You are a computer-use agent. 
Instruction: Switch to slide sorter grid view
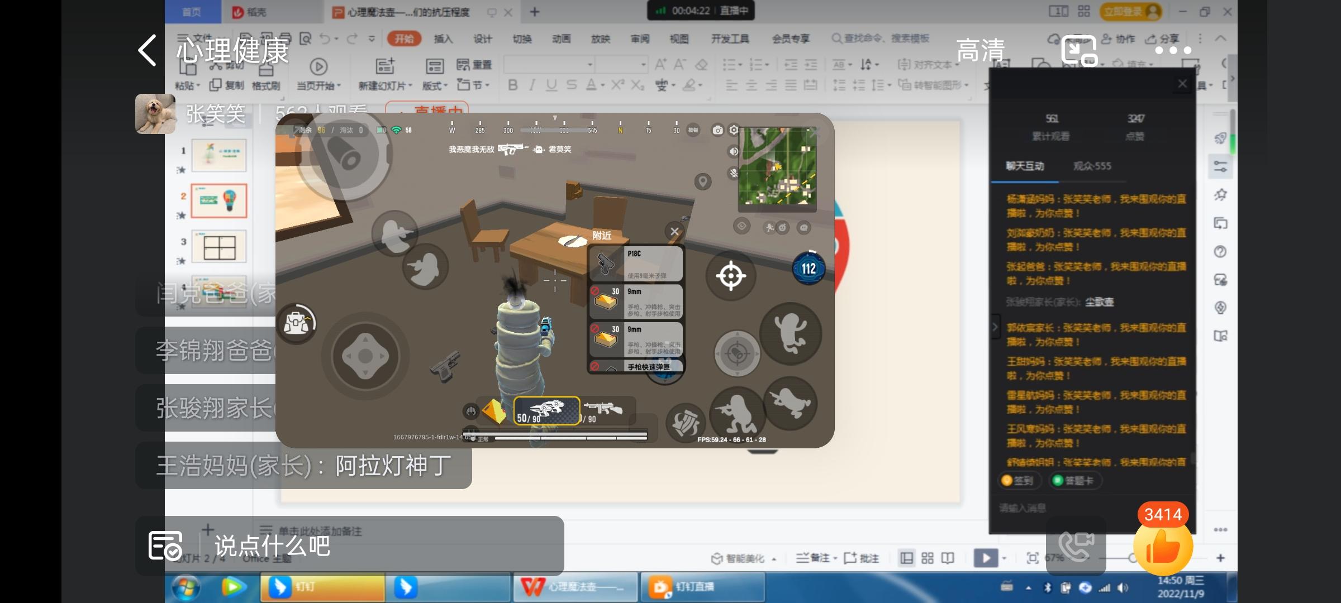pyautogui.click(x=927, y=558)
